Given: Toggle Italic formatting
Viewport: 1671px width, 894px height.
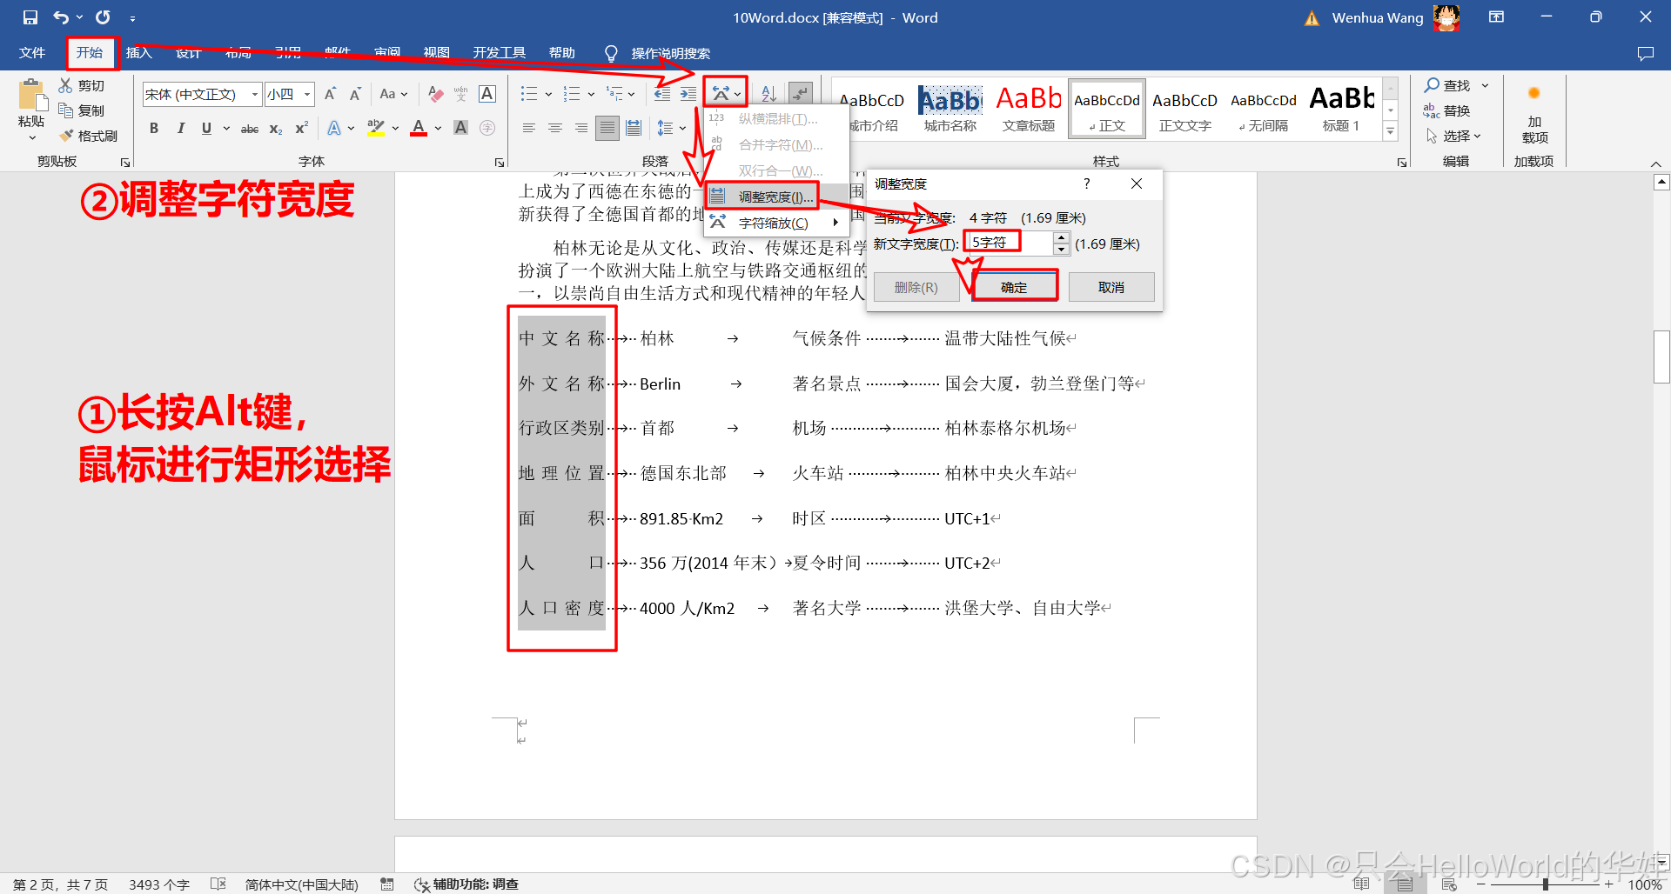Looking at the screenshot, I should [180, 128].
